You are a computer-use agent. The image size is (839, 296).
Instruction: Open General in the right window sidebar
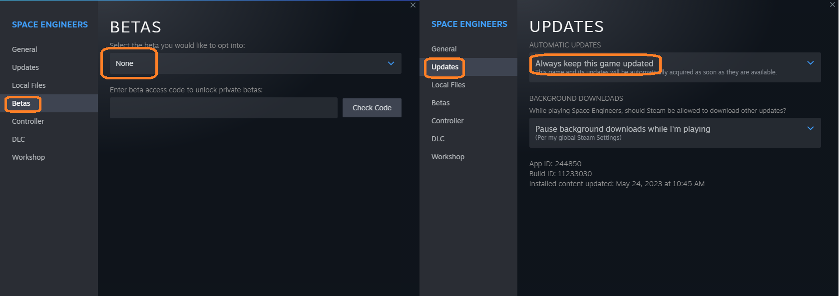(444, 49)
